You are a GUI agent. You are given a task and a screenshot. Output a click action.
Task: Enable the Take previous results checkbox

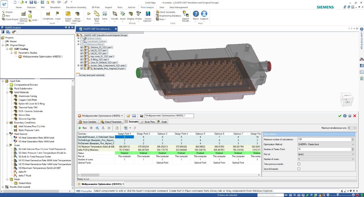299,164
